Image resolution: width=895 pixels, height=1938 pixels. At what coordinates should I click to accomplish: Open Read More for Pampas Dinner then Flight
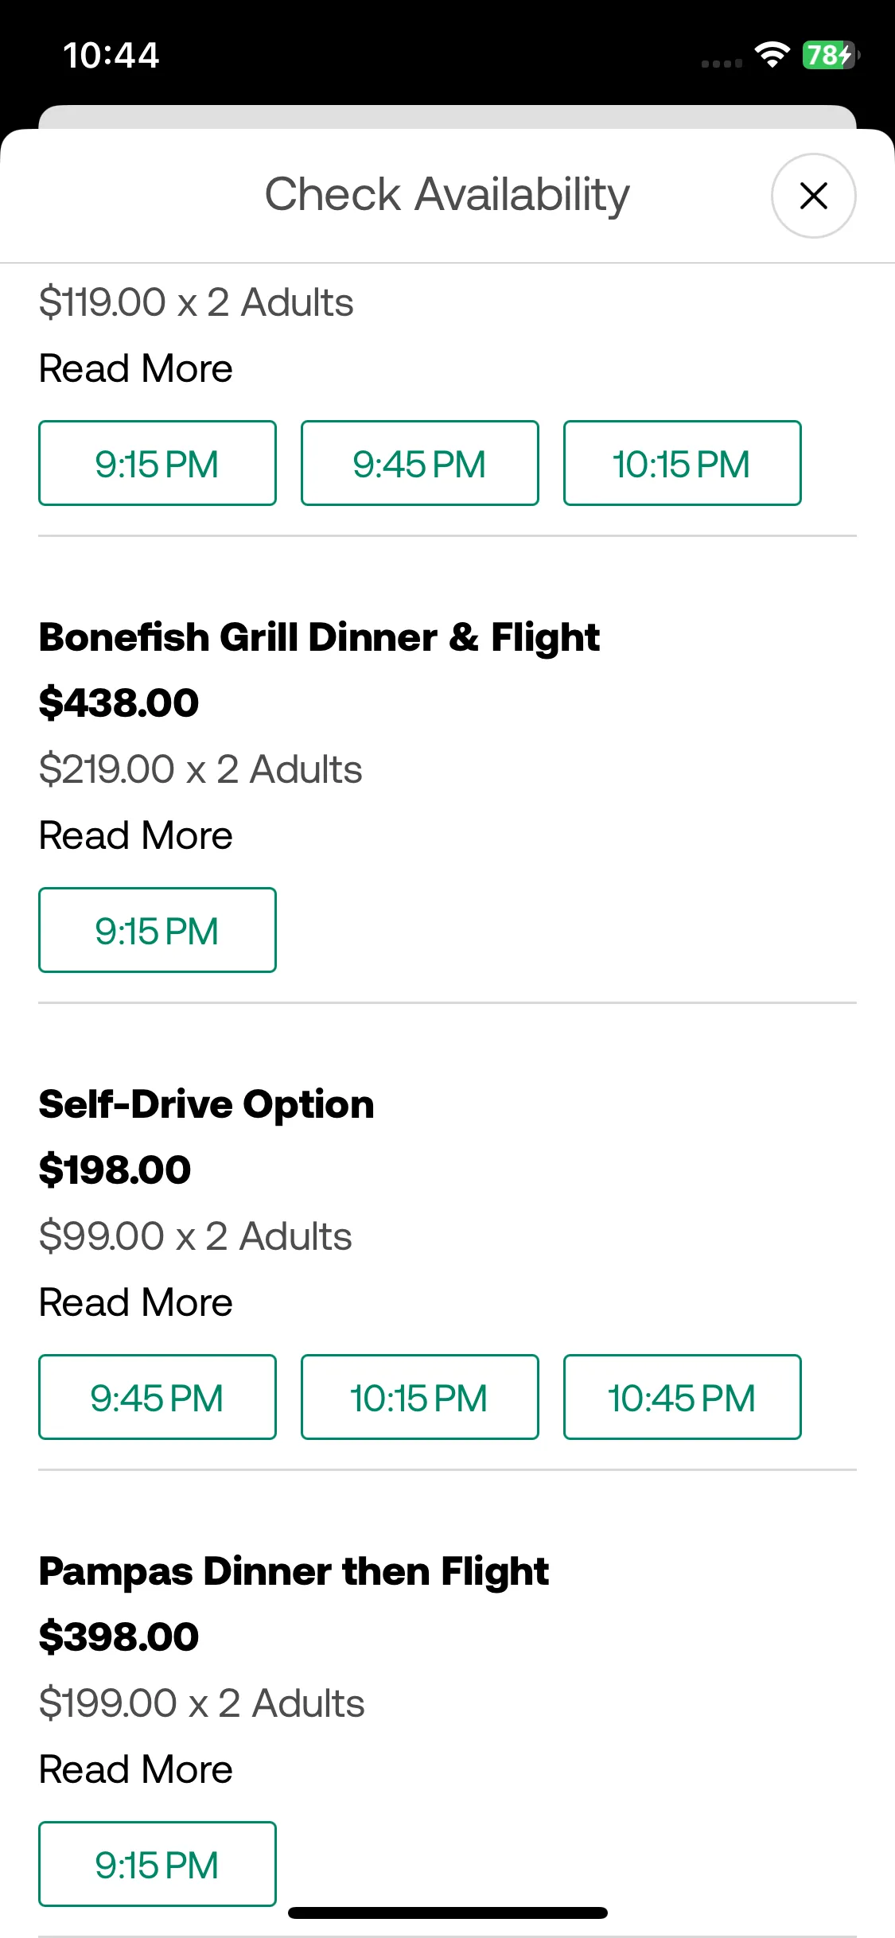tap(136, 1770)
